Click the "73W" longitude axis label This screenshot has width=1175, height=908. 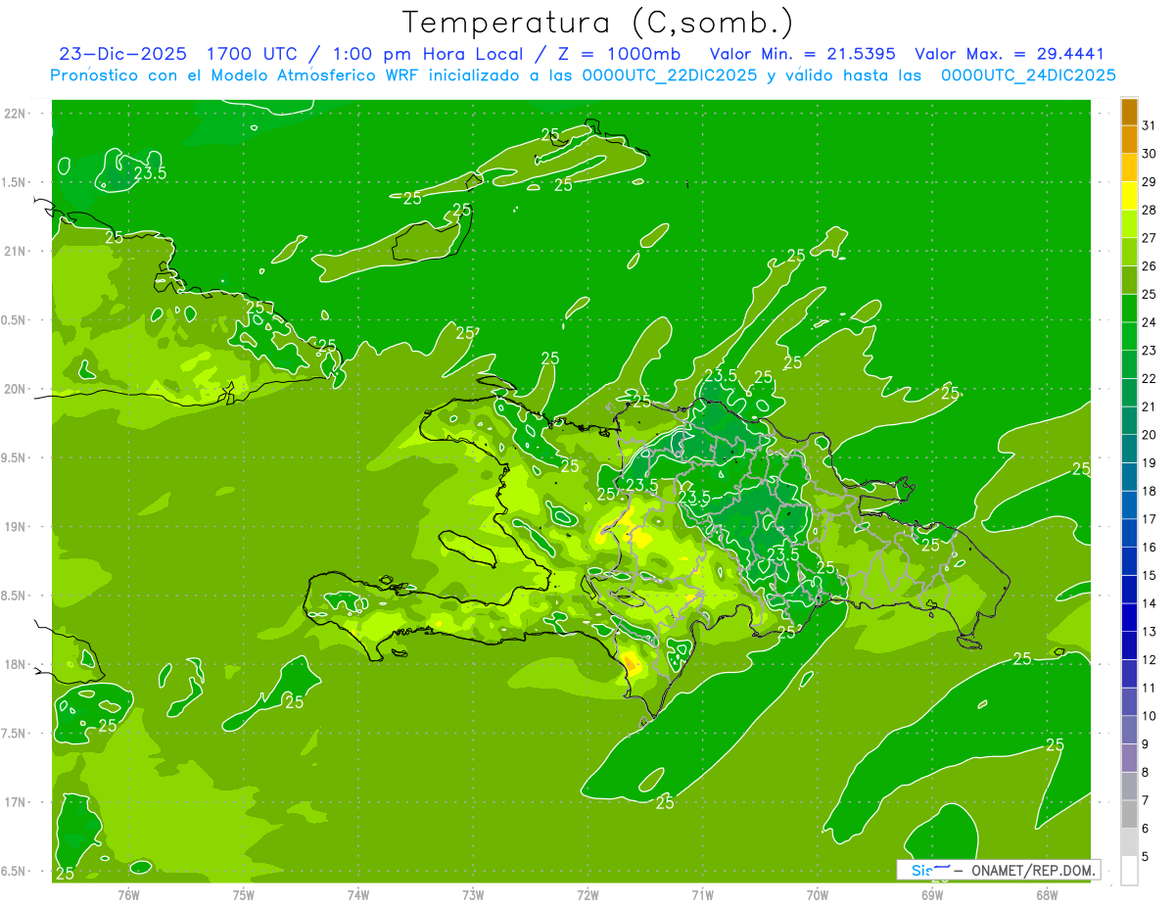point(473,895)
